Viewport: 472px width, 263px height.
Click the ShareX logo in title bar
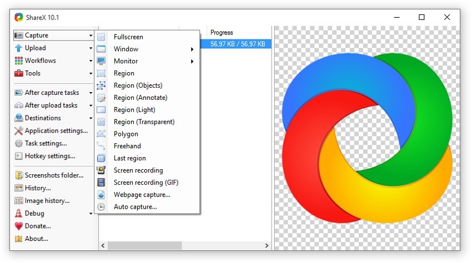[19, 17]
